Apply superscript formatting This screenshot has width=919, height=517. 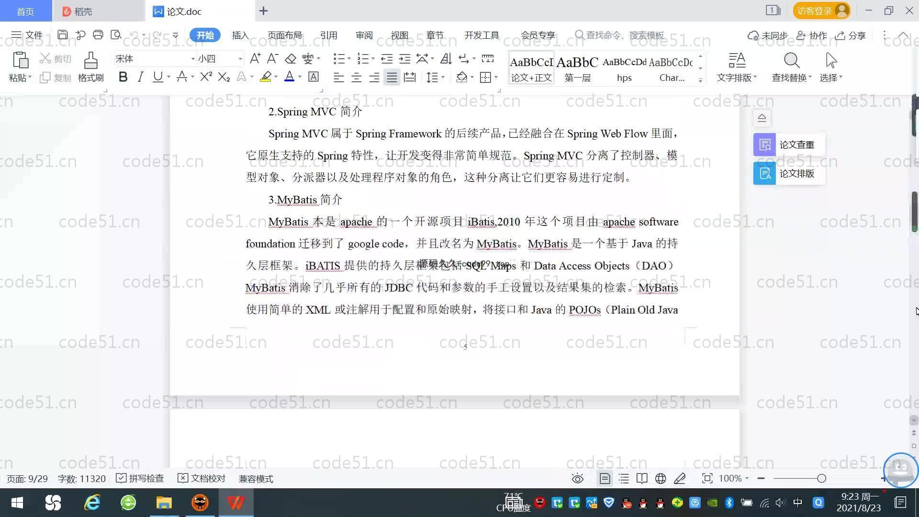[x=206, y=77]
